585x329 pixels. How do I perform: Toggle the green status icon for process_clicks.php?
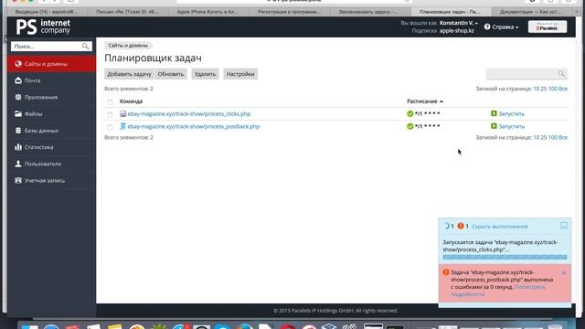click(x=410, y=113)
